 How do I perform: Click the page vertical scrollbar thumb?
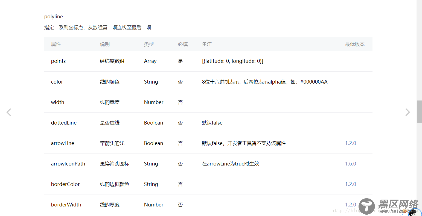tap(419, 112)
